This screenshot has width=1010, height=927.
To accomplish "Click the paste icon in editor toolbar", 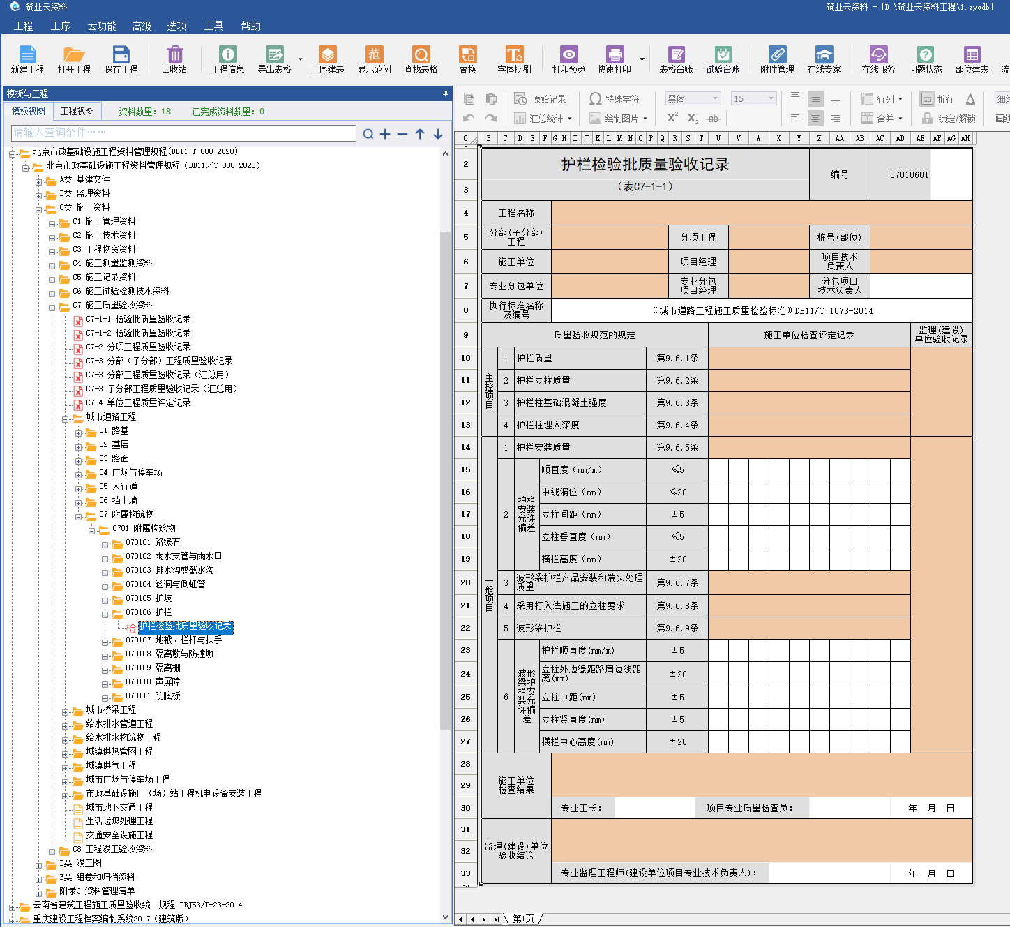I will point(491,99).
